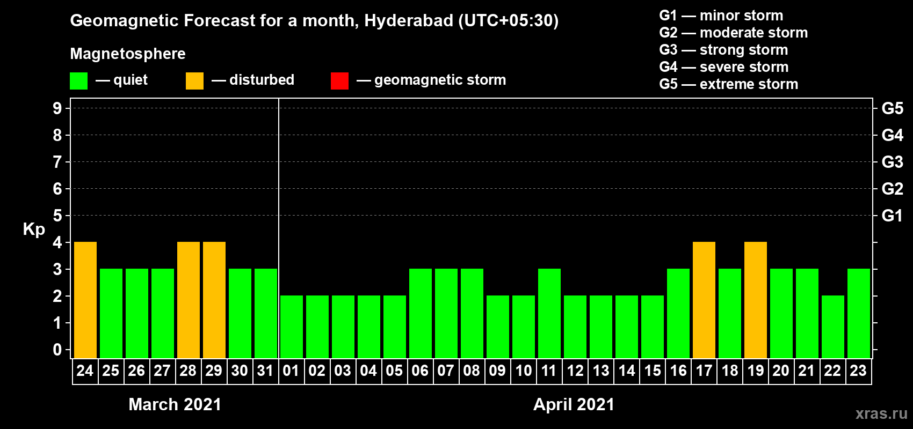Screen dimensions: 913x429
Task: Select the orange bar for March 29
Action: 214,300
